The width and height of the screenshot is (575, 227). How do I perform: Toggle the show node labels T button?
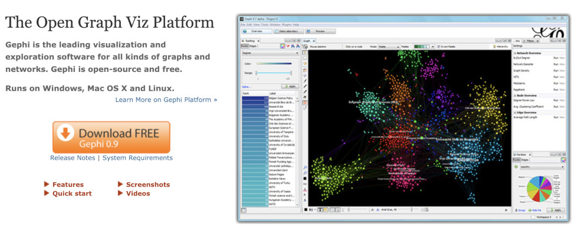[x=320, y=210]
